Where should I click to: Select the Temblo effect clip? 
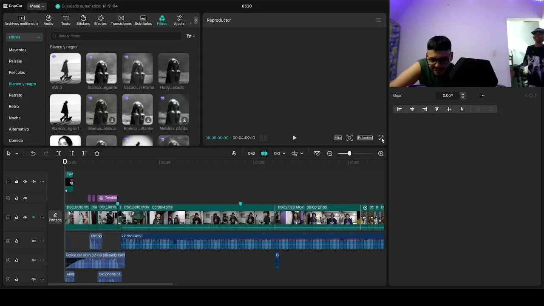click(108, 198)
